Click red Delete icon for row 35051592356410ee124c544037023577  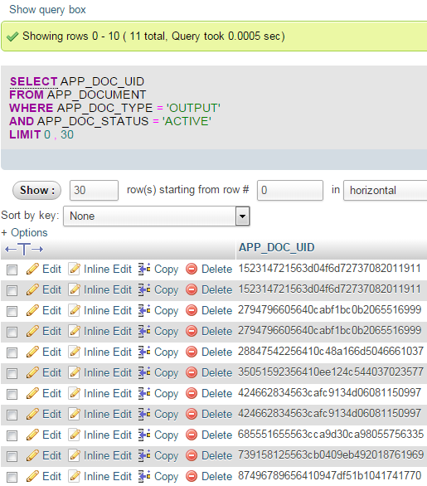pos(192,372)
